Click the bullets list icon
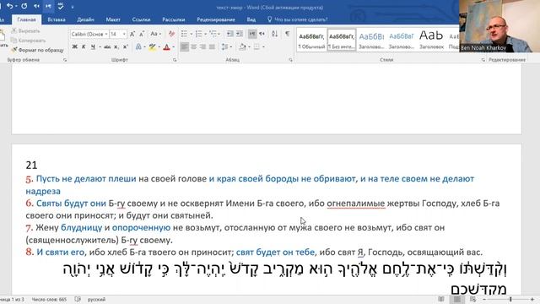 point(184,34)
